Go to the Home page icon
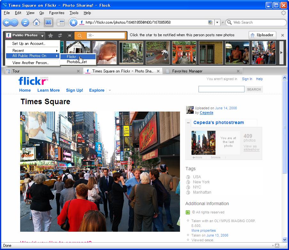The height and width of the screenshot is (250, 289). click(36, 22)
